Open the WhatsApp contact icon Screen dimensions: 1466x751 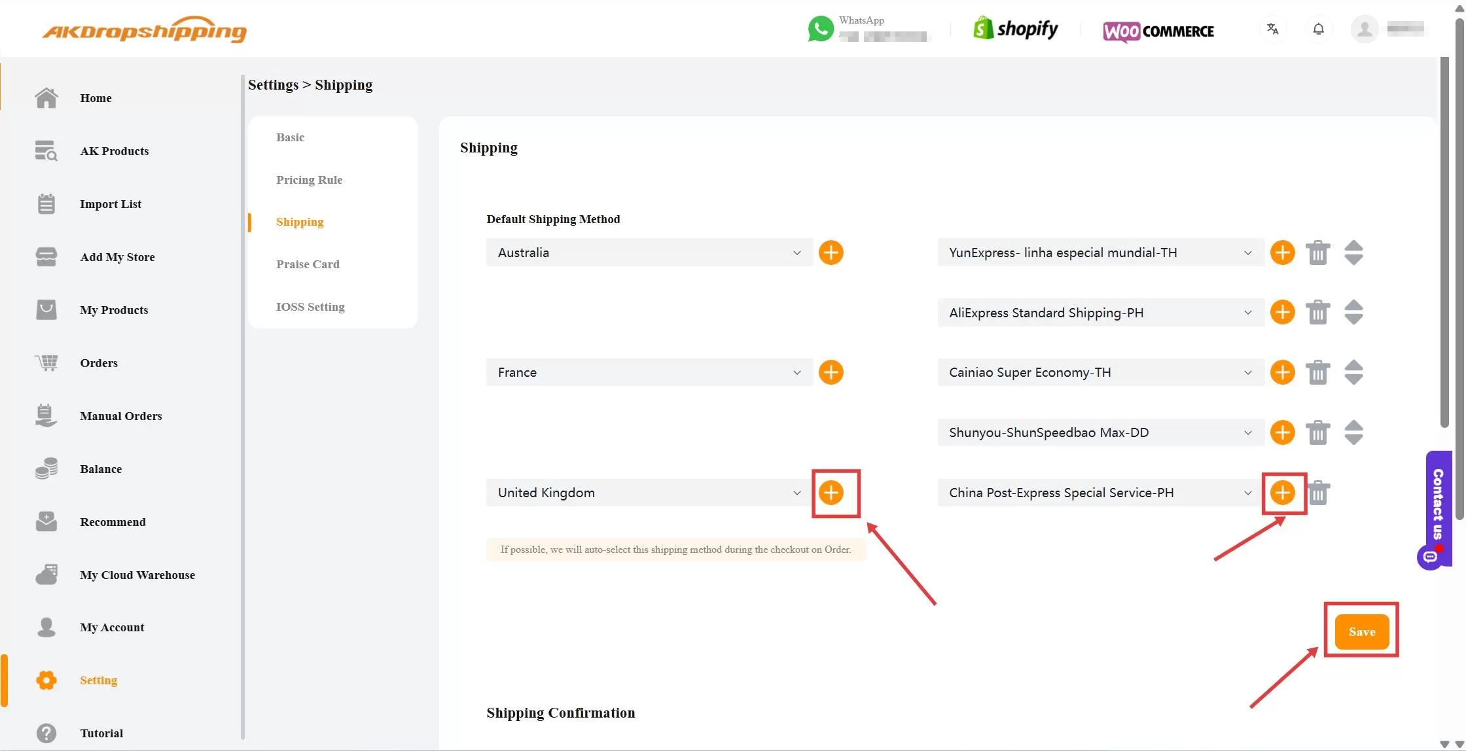(820, 29)
